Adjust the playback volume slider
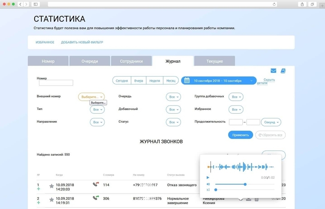325x209 pixels. click(x=245, y=184)
